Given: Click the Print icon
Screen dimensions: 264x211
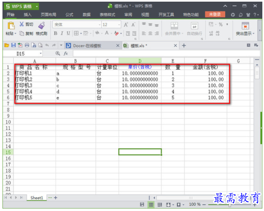Looking at the screenshot, I should click(27, 45).
